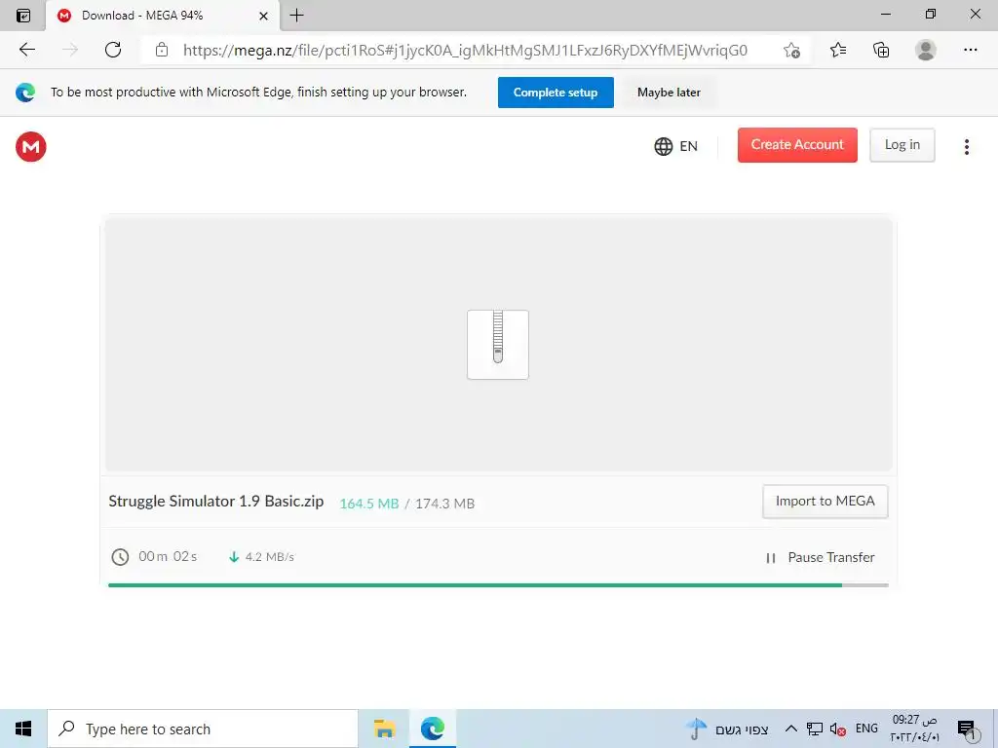
Task: Click Import to MEGA button
Action: click(825, 502)
